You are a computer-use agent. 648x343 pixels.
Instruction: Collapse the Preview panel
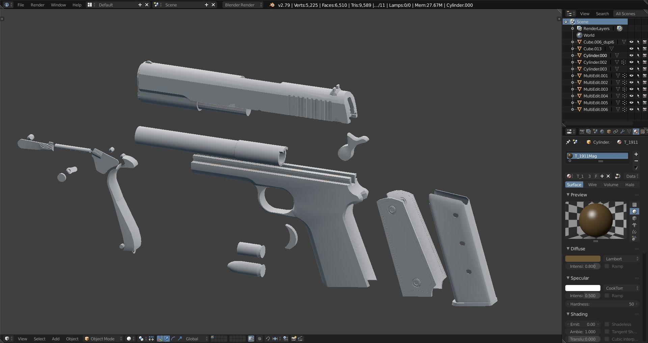[568, 195]
